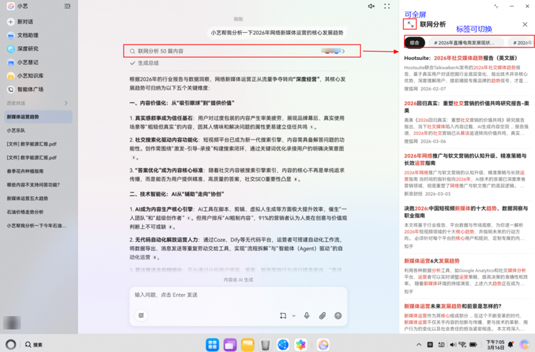Enter fullscreen using the chat header icon
Viewport: 535px width, 352px height.
[387, 6]
